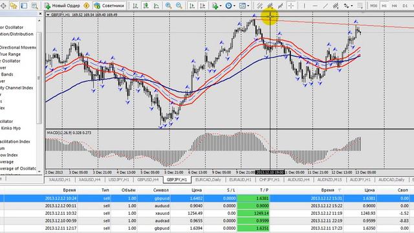Switch to USDJPY,H1 chart tab
Screen dimensions: 414x233
pyautogui.click(x=119, y=180)
